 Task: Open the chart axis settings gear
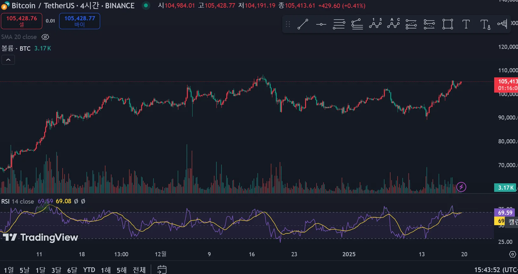point(512,254)
